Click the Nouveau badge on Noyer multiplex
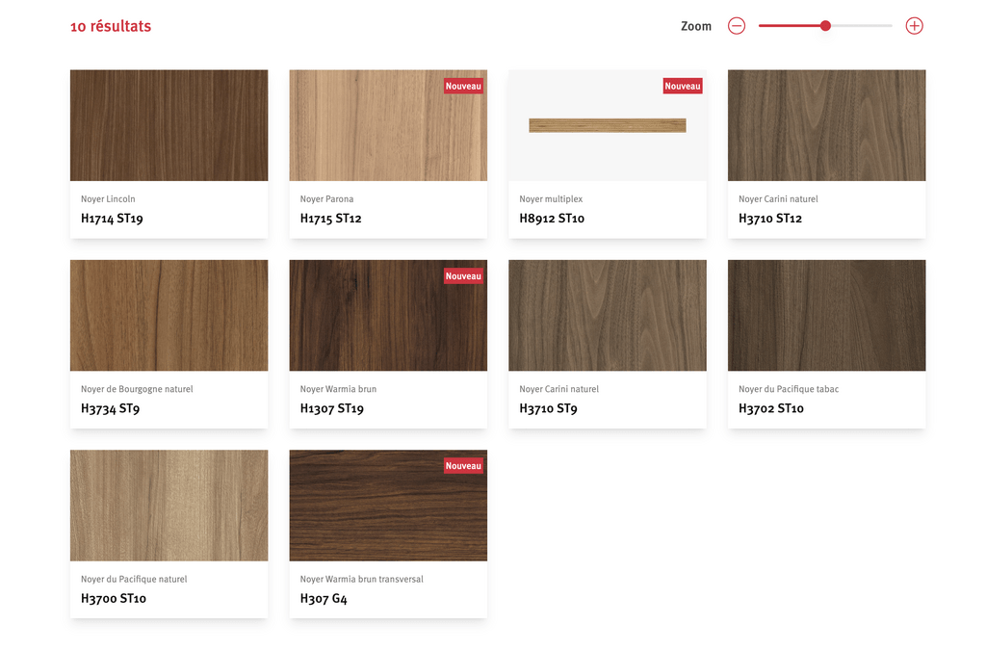Image resolution: width=986 pixels, height=650 pixels. (683, 86)
